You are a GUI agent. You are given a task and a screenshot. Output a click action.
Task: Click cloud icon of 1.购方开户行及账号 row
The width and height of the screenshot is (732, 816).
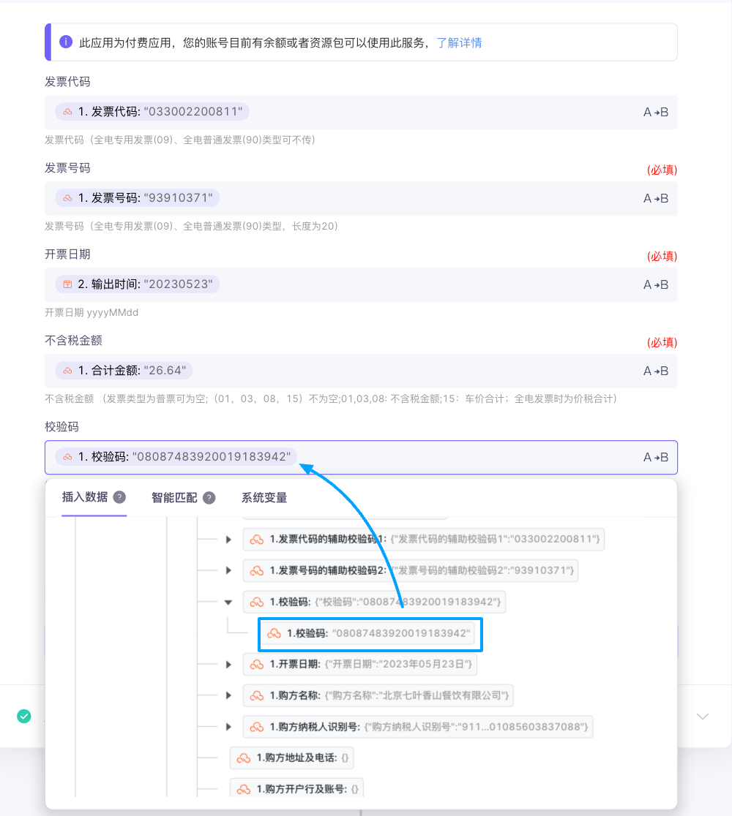coord(244,790)
